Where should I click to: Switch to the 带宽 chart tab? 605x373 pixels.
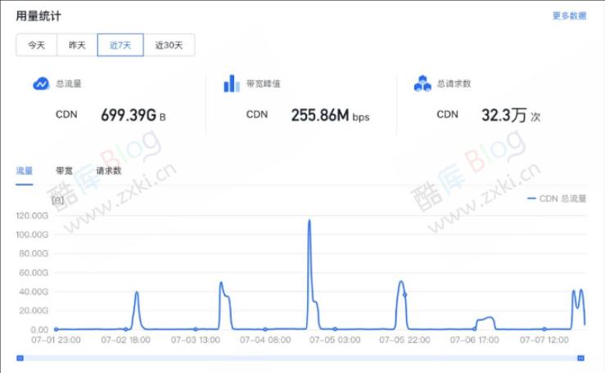64,171
